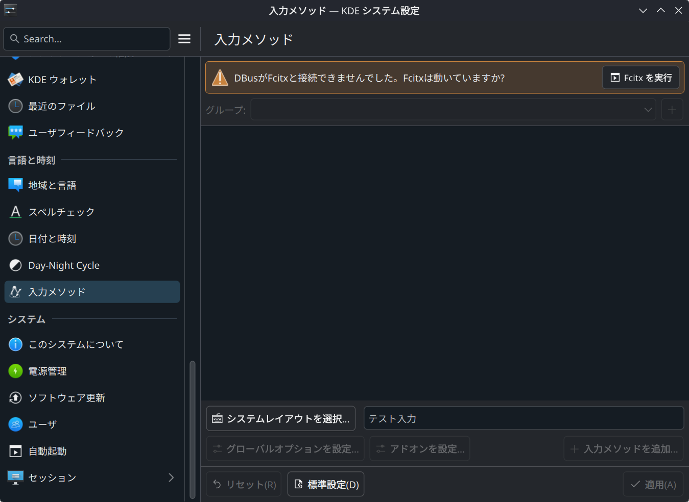Click the Day-Night Cycle icon
Viewport: 689px width, 502px height.
coord(15,265)
